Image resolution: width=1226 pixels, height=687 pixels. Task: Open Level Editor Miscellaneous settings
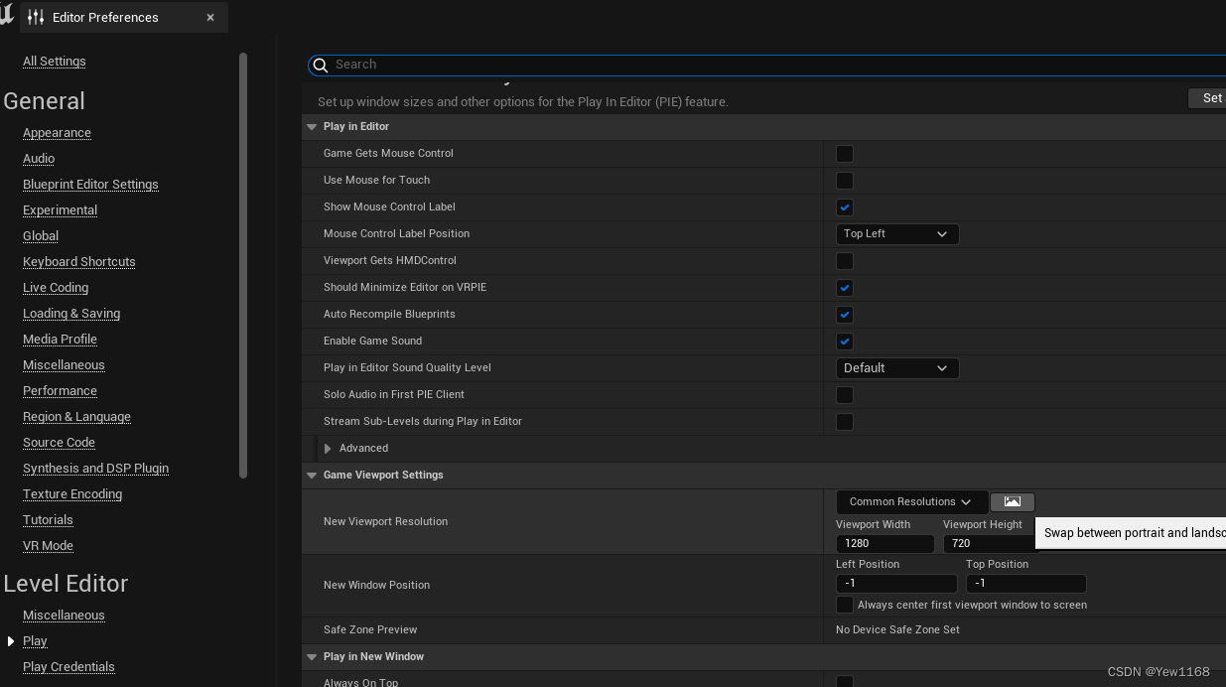click(x=64, y=616)
